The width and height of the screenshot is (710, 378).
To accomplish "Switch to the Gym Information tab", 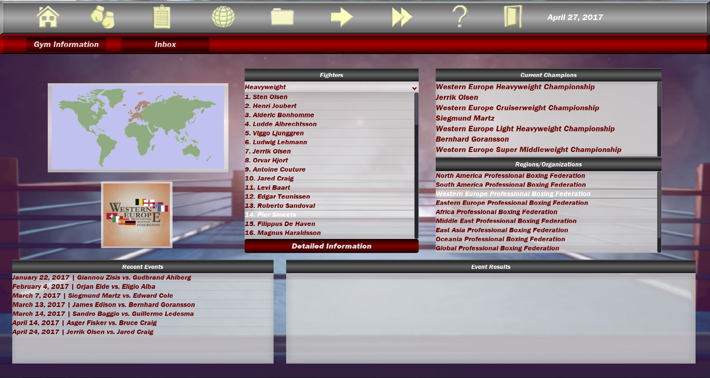I will tap(66, 44).
